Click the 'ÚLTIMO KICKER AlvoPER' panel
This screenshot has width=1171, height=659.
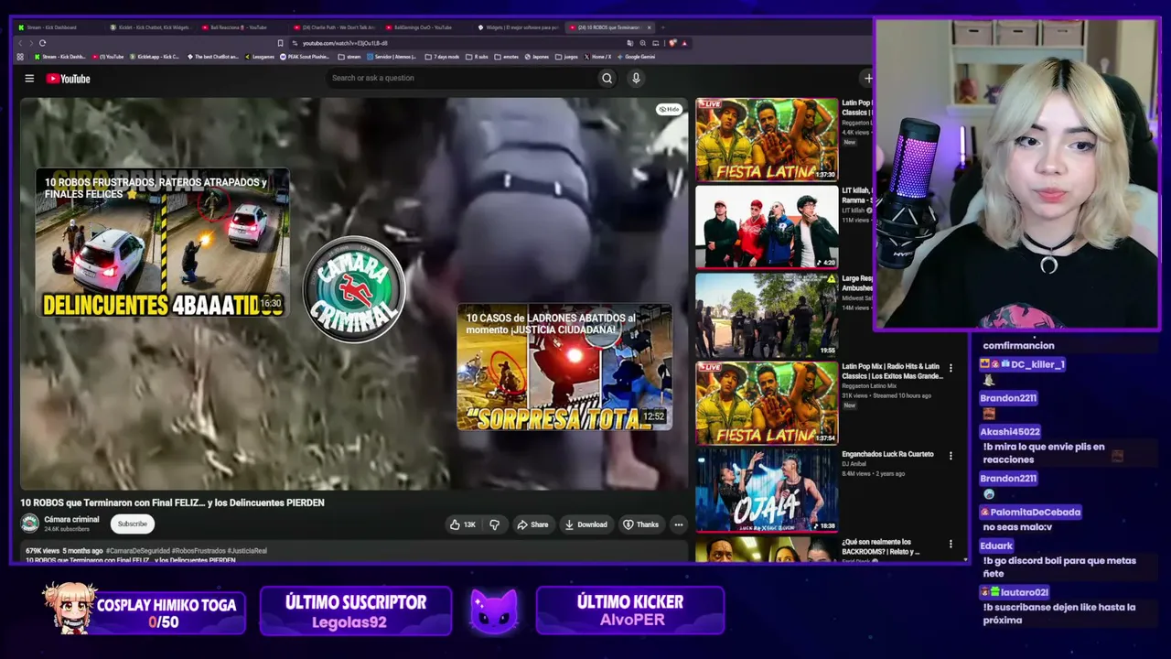click(630, 610)
